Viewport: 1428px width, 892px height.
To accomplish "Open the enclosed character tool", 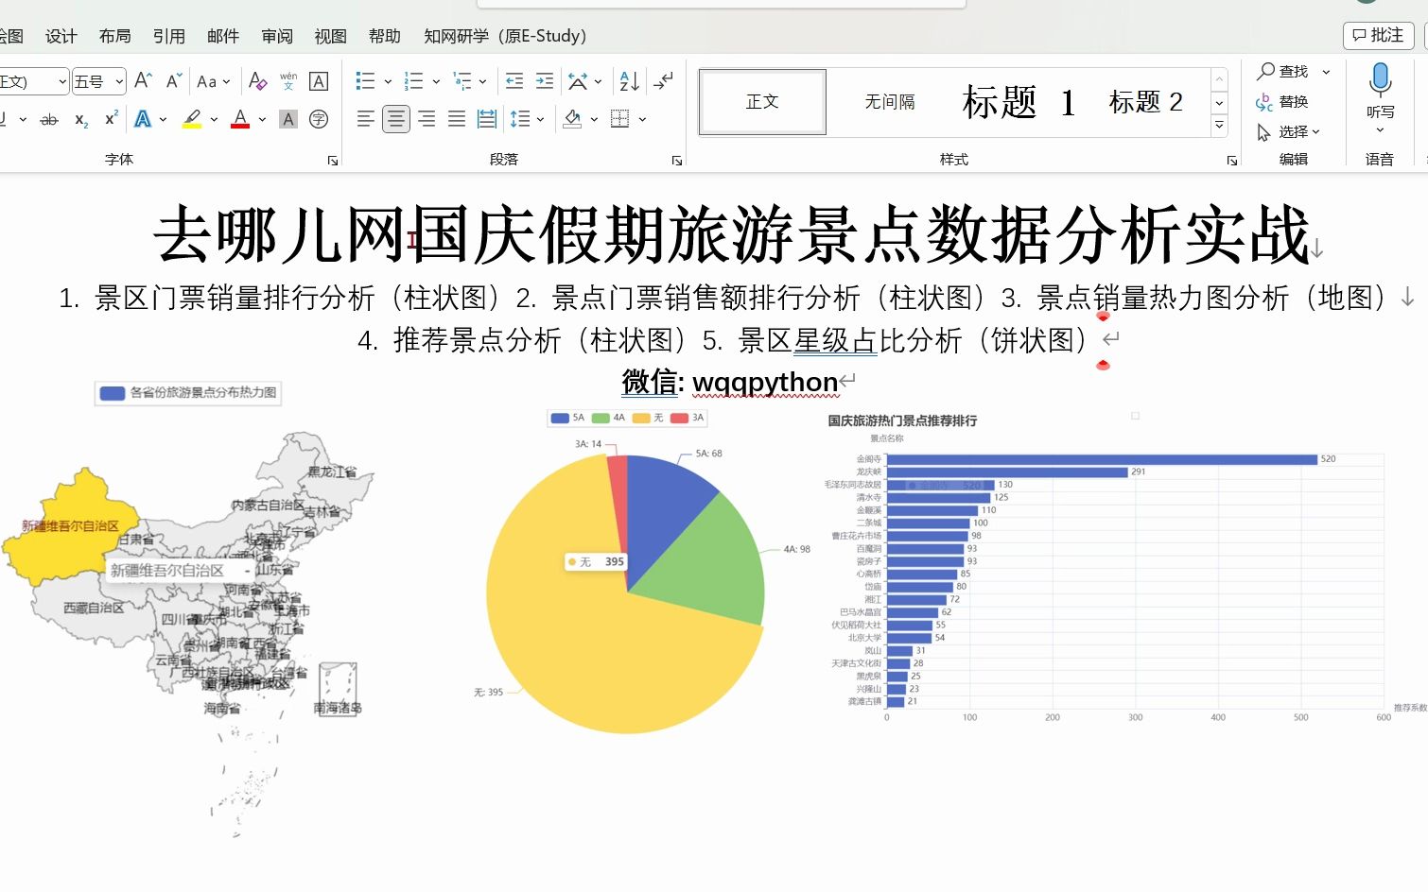I will pos(320,119).
